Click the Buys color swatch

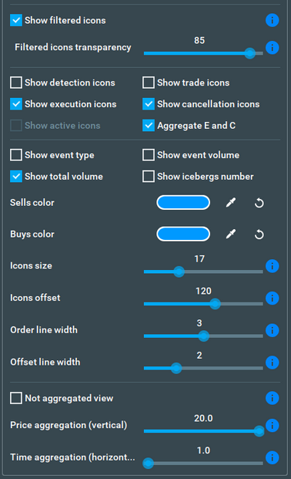(183, 234)
